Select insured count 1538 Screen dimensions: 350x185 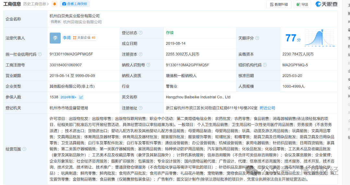click(x=54, y=97)
